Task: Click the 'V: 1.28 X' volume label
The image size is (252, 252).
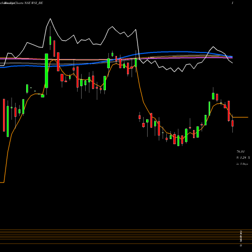Action: click(243, 158)
